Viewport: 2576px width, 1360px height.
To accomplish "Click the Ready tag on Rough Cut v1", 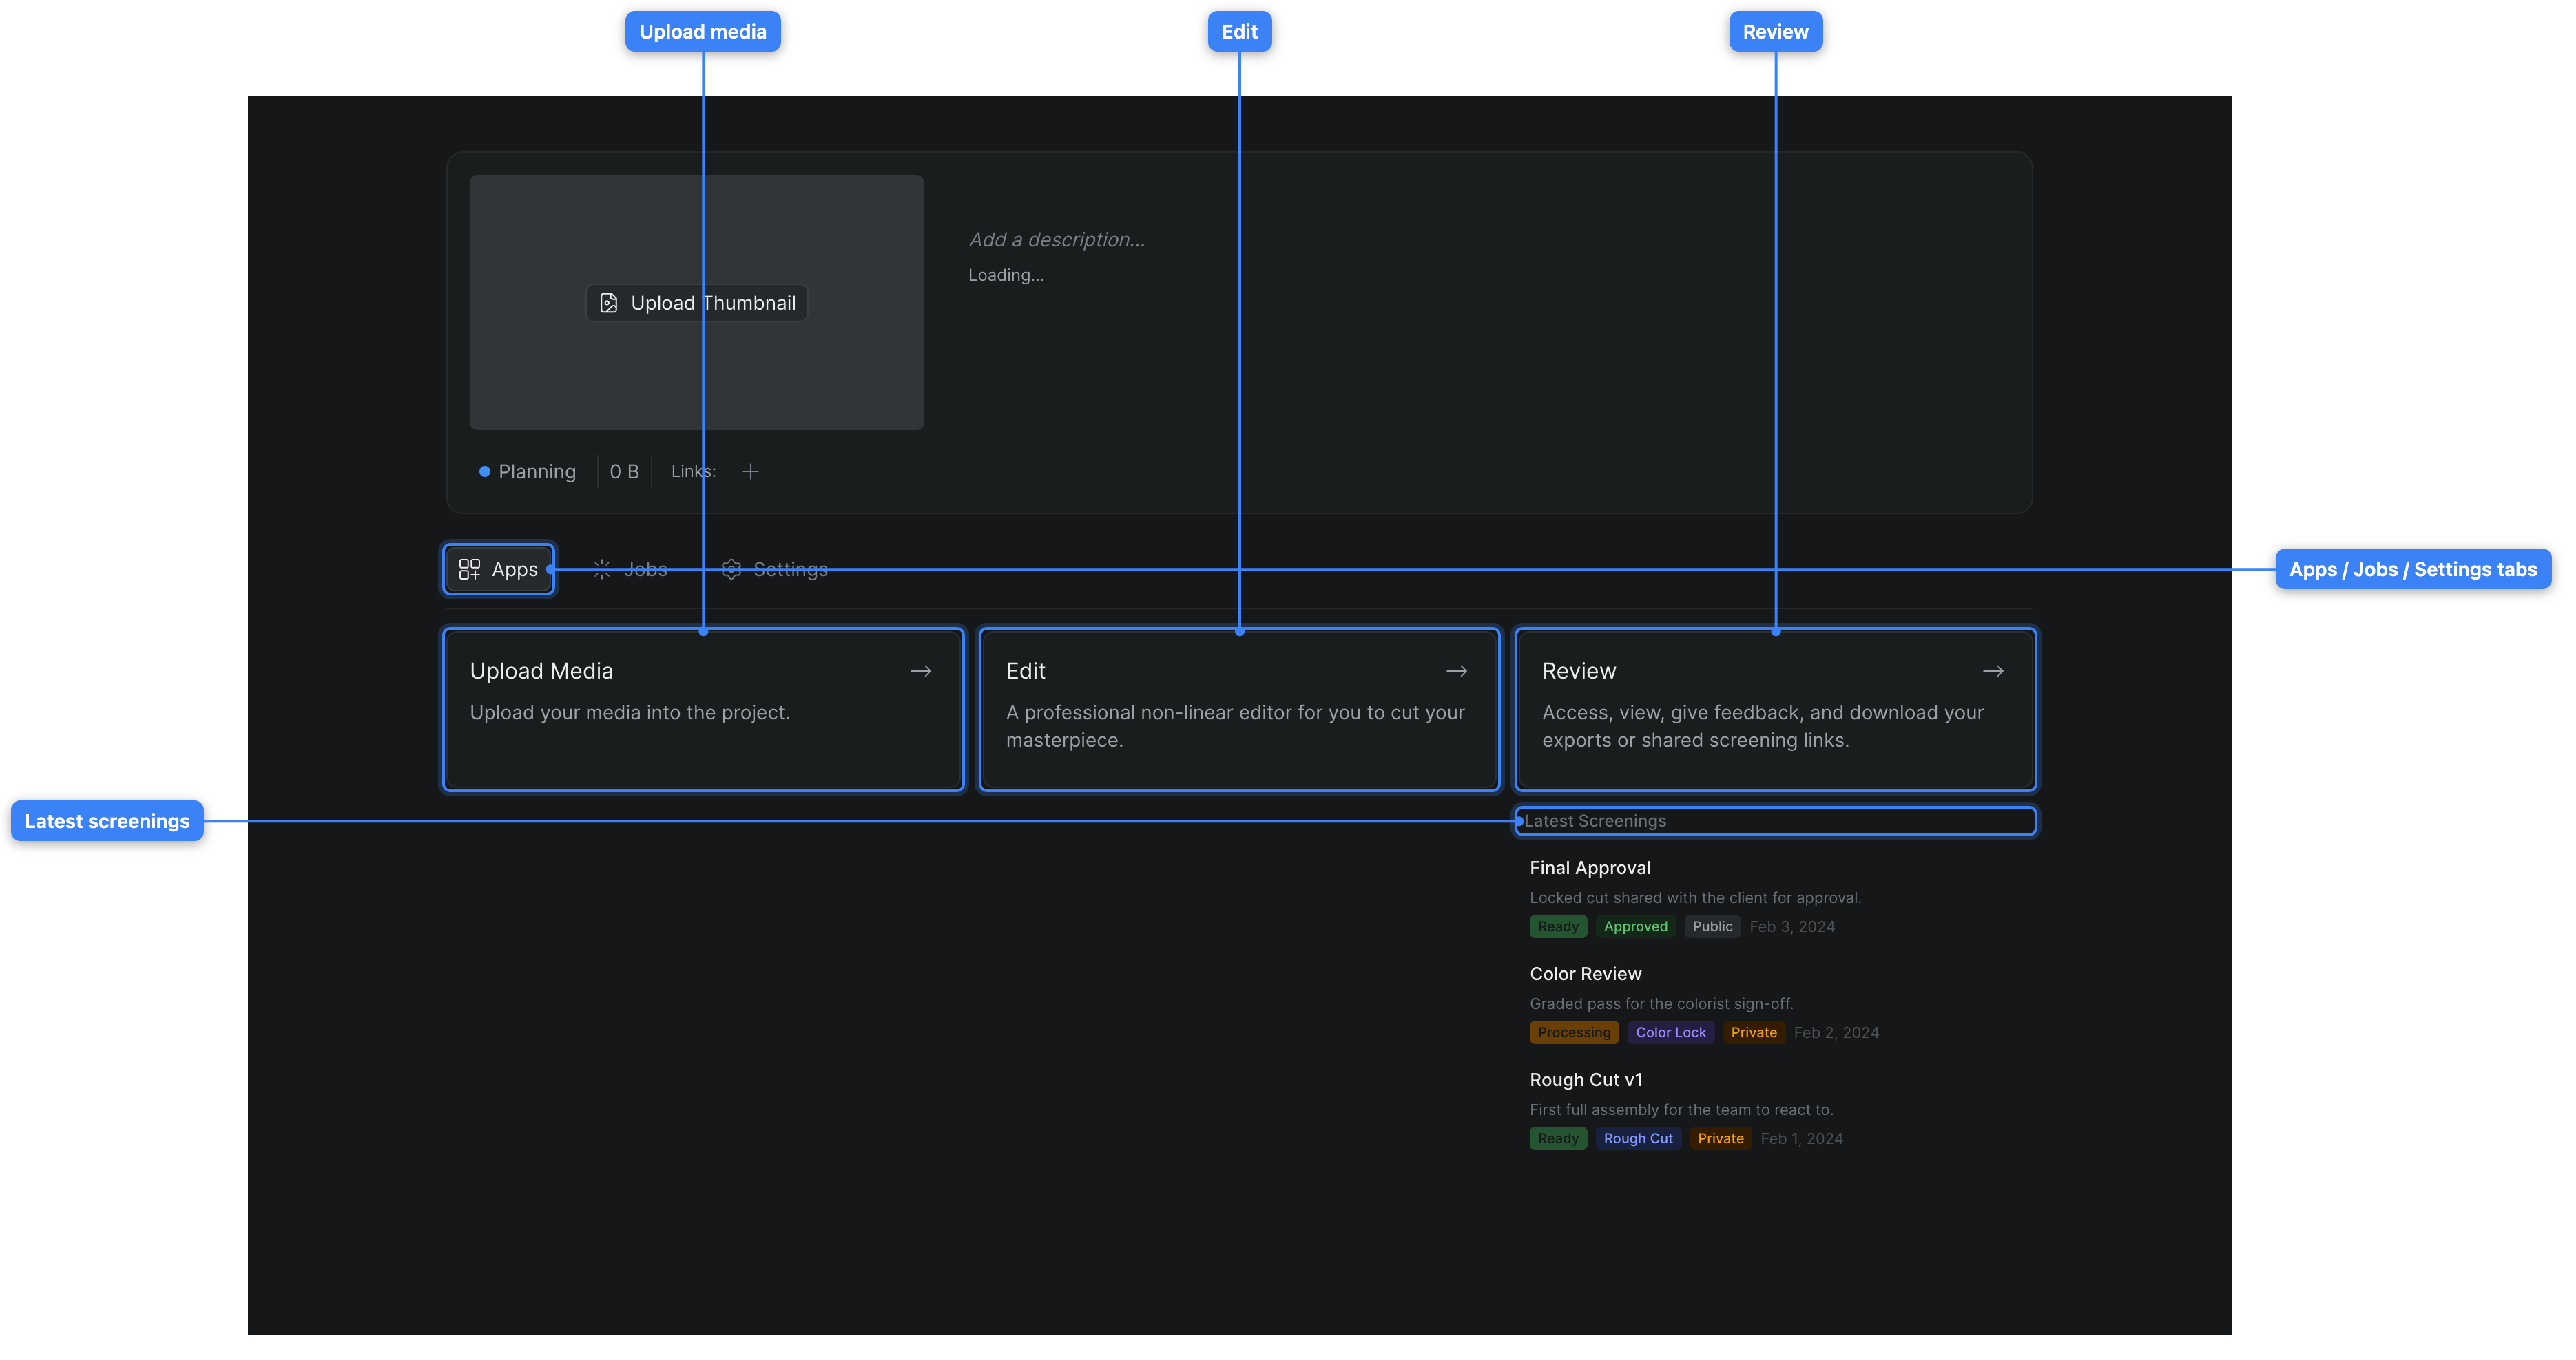I will (x=1558, y=1138).
